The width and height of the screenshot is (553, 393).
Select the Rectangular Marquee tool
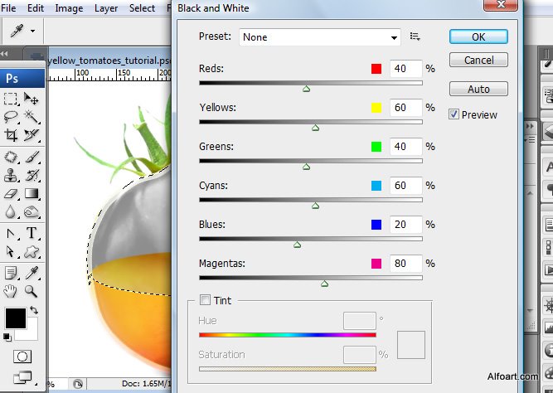click(12, 99)
